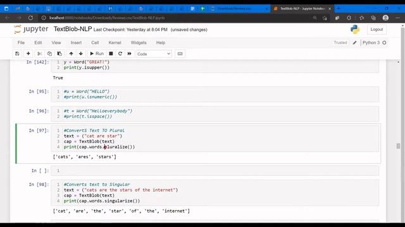Open the File menu
405x227 pixels.
pos(21,43)
